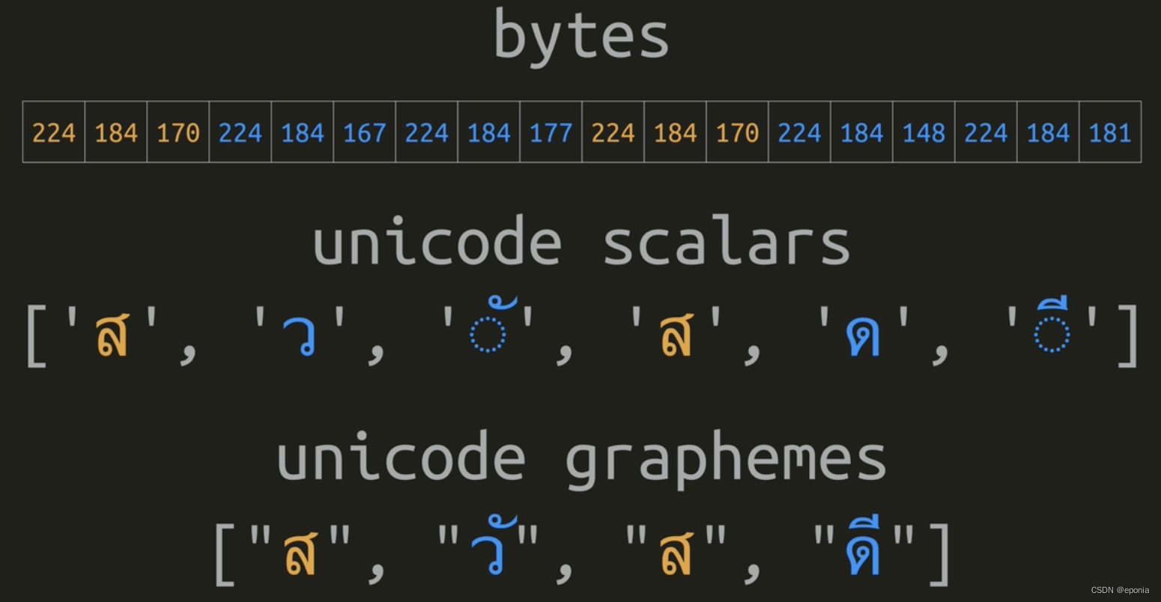Click the 170 cell followed by 224 184 148
This screenshot has width=1161, height=602.
[738, 132]
